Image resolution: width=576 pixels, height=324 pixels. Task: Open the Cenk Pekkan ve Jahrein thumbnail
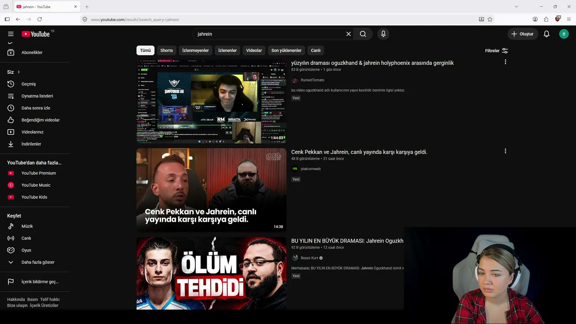[211, 190]
